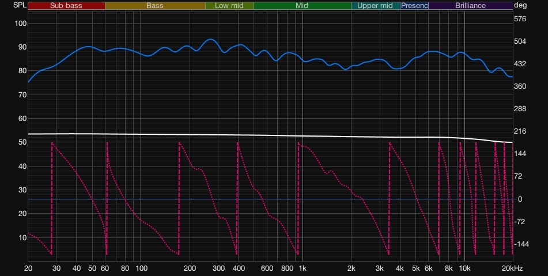The height and width of the screenshot is (276, 548).
Task: Click the 216 degree axis value
Action: 520,131
